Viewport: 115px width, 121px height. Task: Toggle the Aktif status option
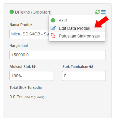point(77,21)
